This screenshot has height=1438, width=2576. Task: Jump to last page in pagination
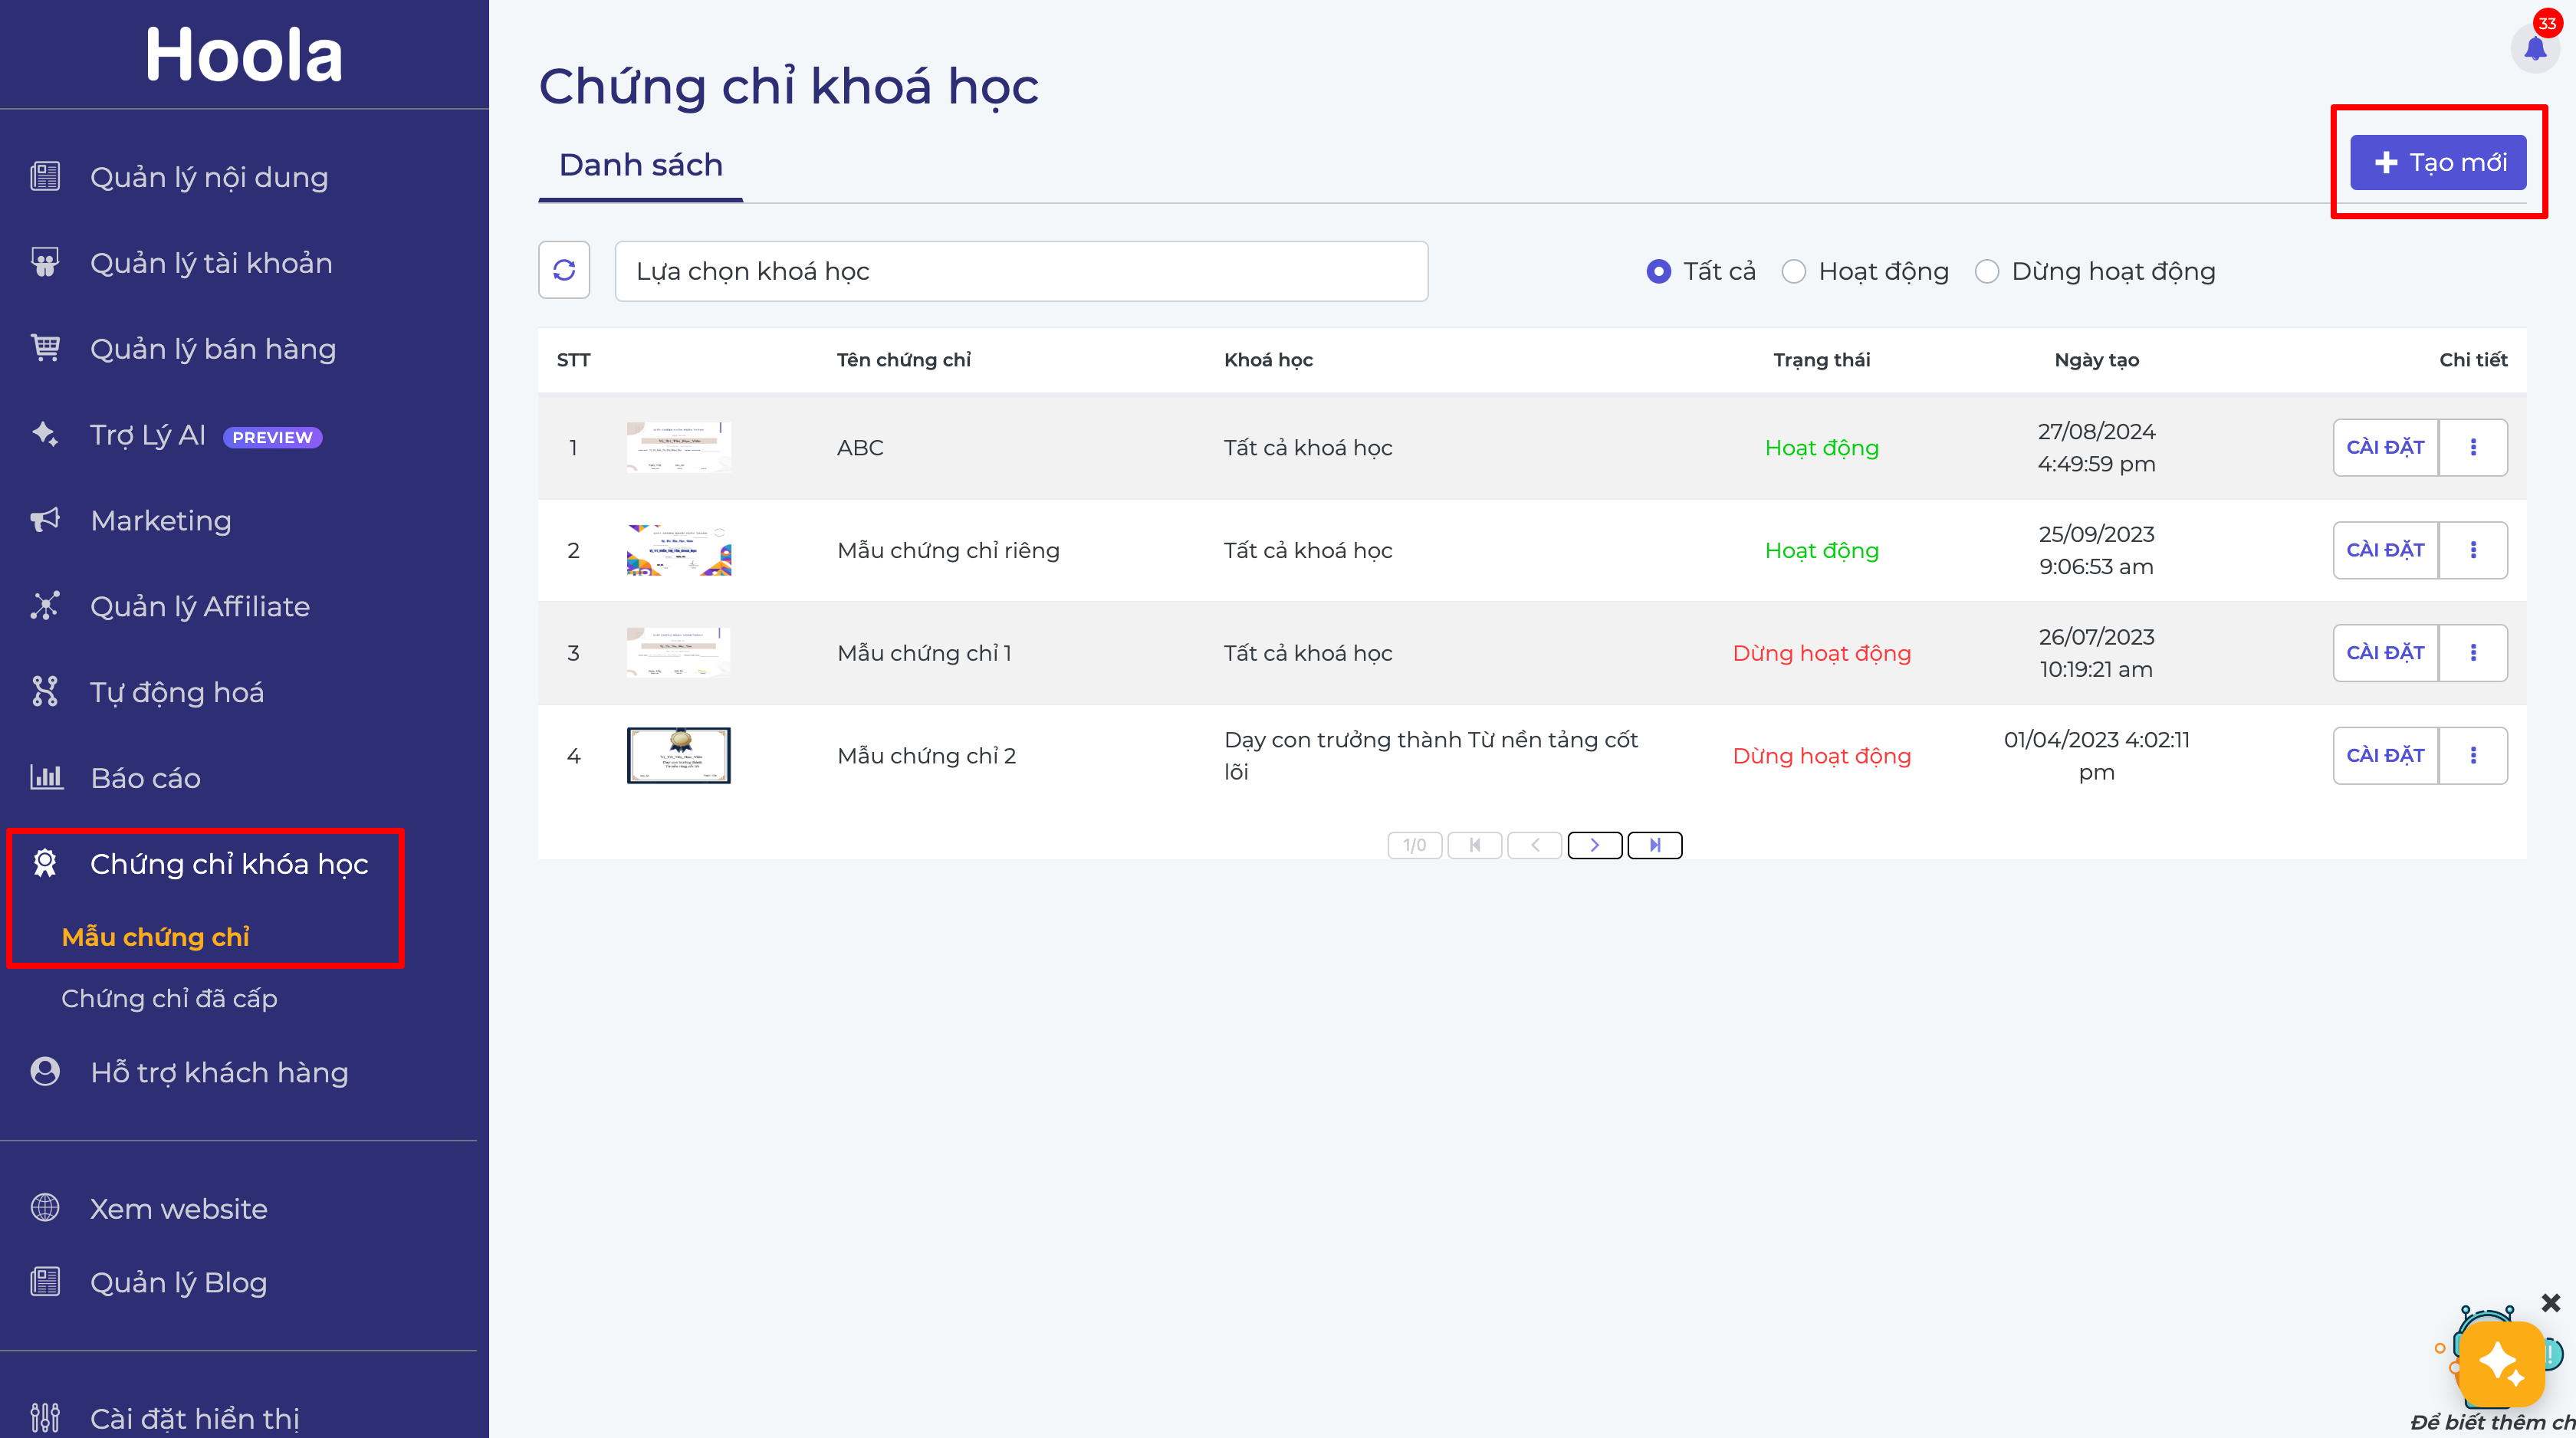pos(1655,845)
